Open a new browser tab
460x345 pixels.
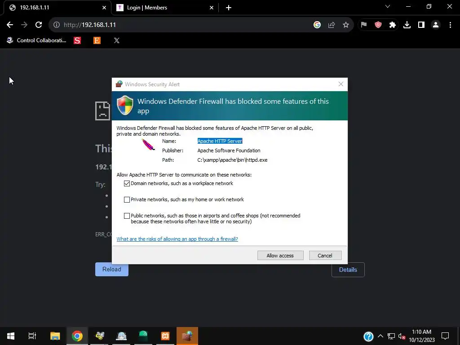[229, 8]
